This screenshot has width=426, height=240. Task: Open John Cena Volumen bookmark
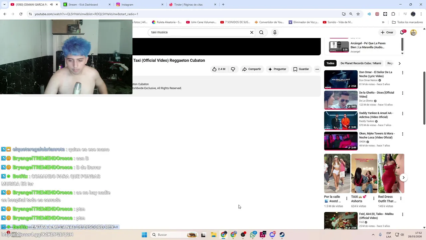pyautogui.click(x=201, y=22)
